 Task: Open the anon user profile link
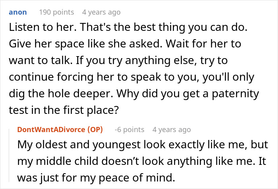pyautogui.click(x=18, y=12)
